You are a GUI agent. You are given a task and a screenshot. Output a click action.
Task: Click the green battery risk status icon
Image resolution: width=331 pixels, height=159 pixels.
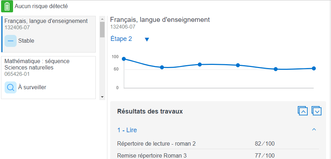click(x=7, y=6)
